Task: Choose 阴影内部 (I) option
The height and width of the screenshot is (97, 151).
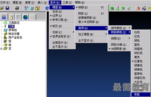Action: (x=119, y=45)
